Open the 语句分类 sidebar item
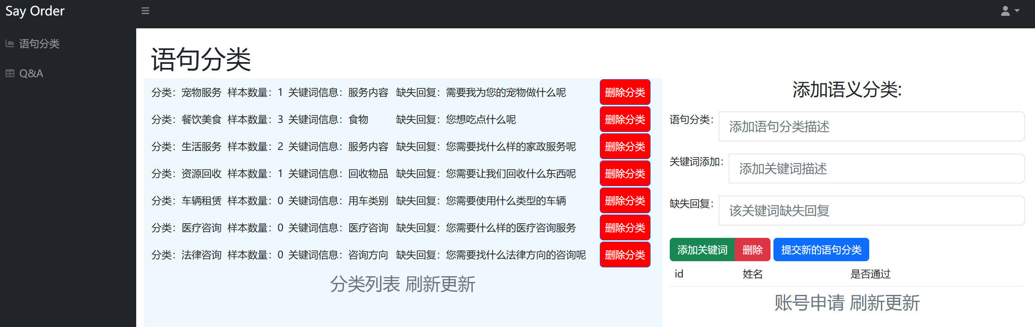Viewport: 1035px width, 327px height. coord(39,44)
